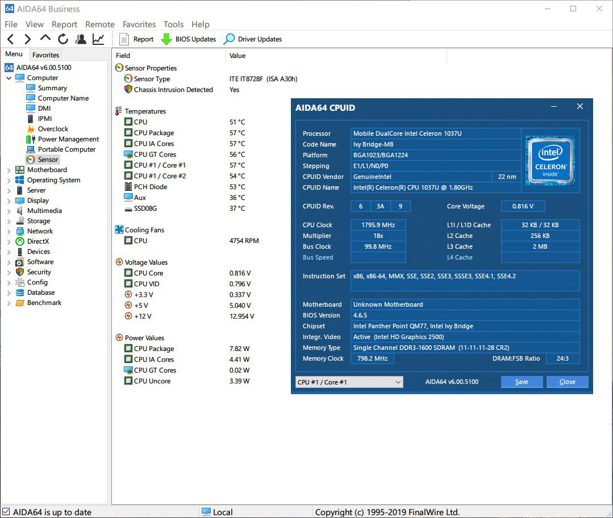The height and width of the screenshot is (518, 613).
Task: Expand the Display tree node
Action: coord(9,200)
